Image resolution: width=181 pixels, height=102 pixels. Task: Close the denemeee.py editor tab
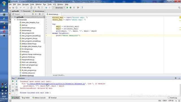click(60, 14)
